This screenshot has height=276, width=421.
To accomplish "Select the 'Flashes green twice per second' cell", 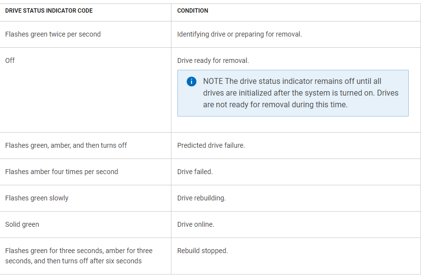I will tap(53, 35).
